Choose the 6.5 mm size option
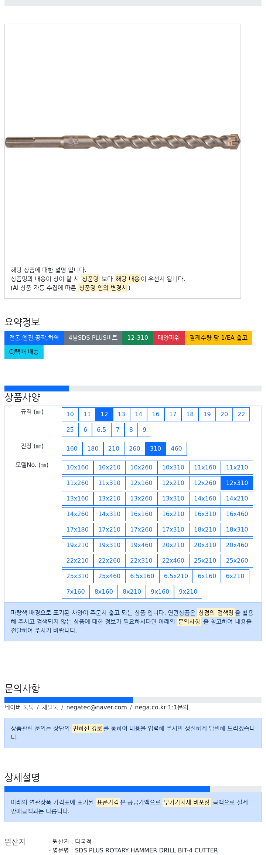Screen dimensions: 266x855 click(x=101, y=430)
